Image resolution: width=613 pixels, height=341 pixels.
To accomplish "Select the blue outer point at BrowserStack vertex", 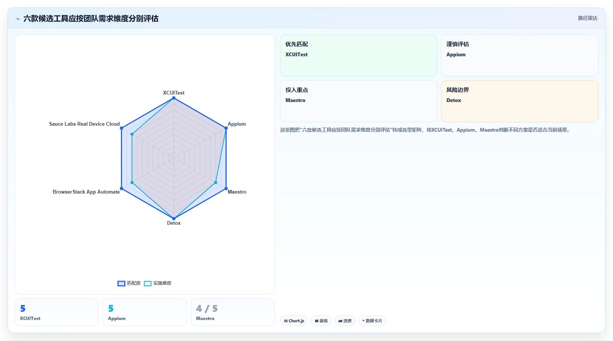I will point(122,188).
